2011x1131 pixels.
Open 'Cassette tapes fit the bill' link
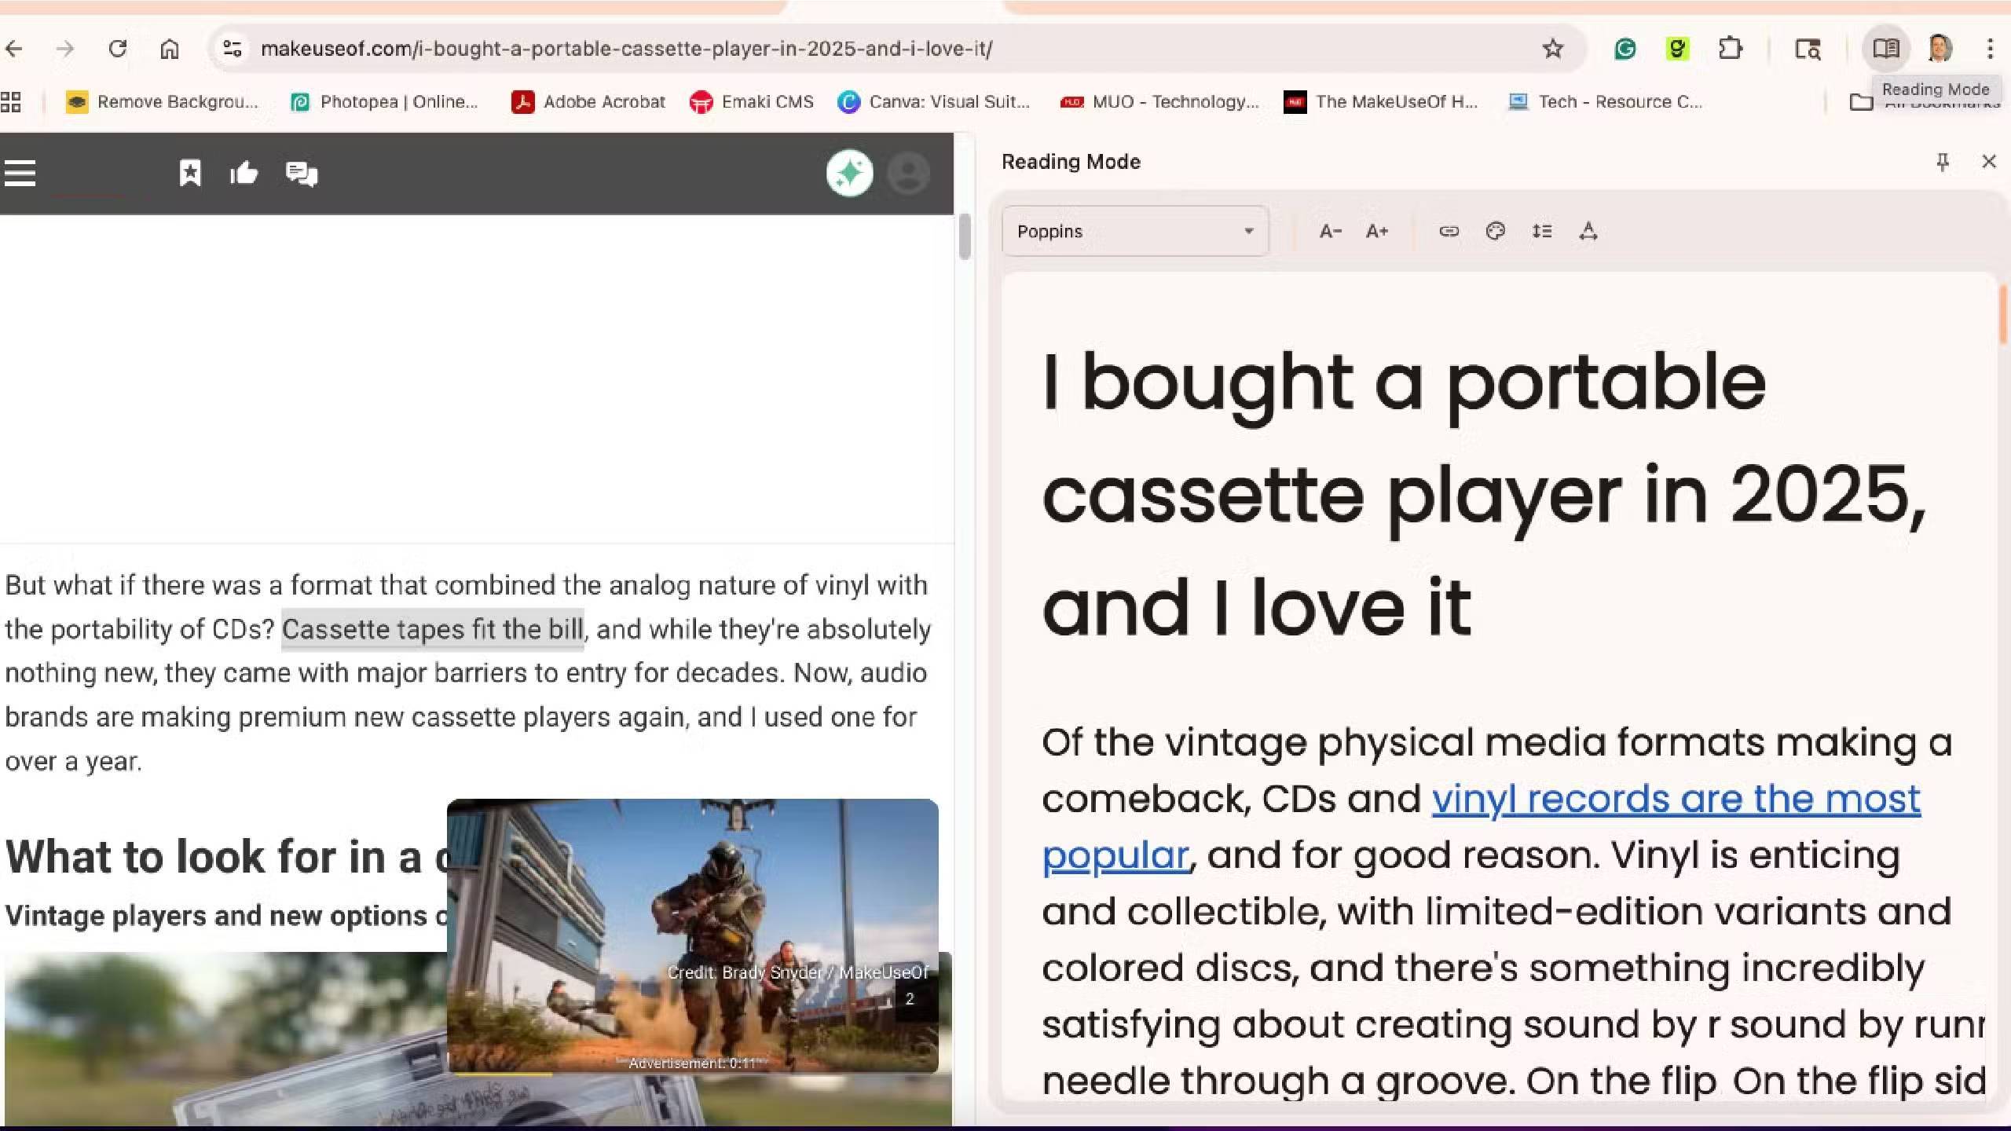click(x=432, y=630)
